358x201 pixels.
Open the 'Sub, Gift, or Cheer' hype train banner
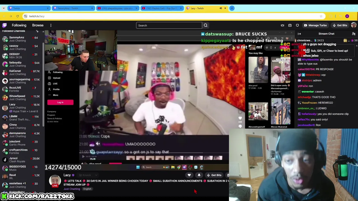(326, 51)
